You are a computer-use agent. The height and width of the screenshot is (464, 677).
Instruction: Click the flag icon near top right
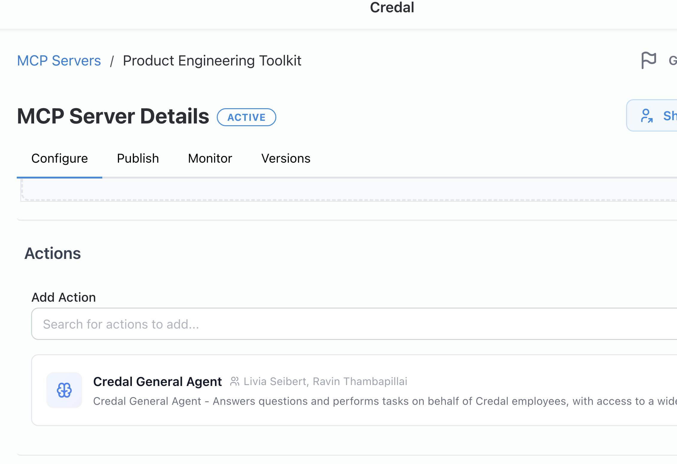(x=649, y=60)
